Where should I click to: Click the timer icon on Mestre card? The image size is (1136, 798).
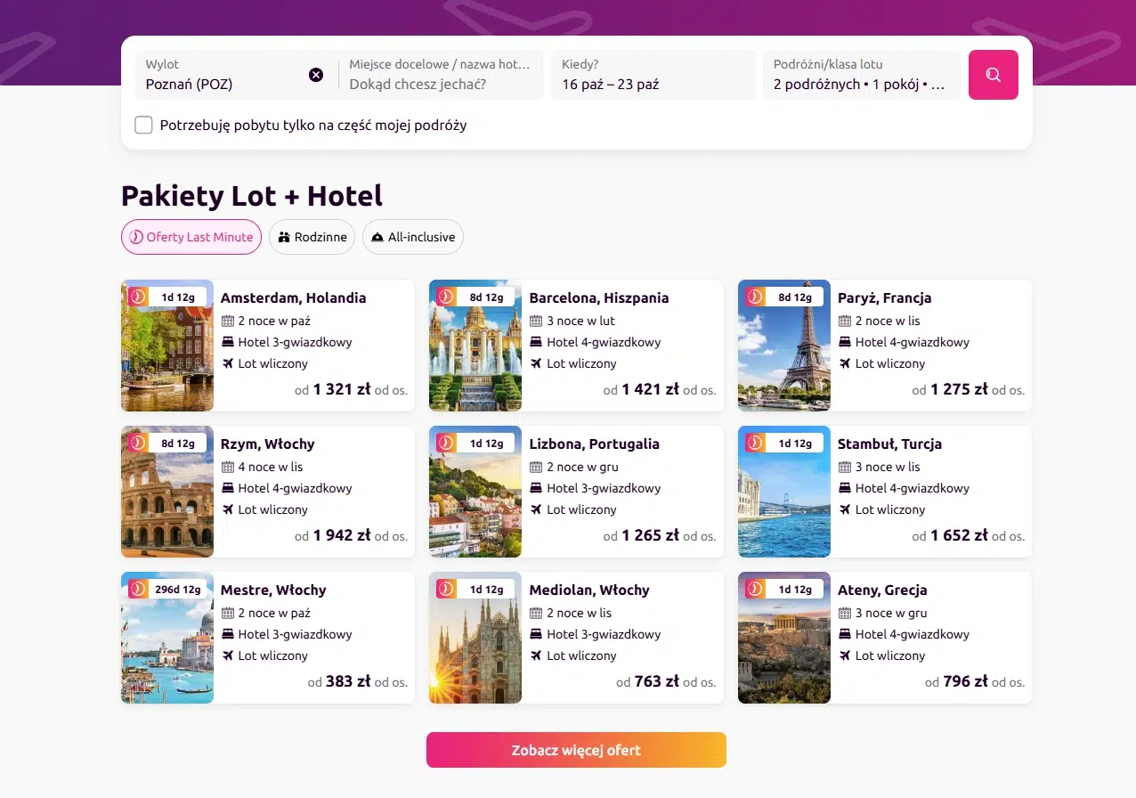click(x=138, y=589)
